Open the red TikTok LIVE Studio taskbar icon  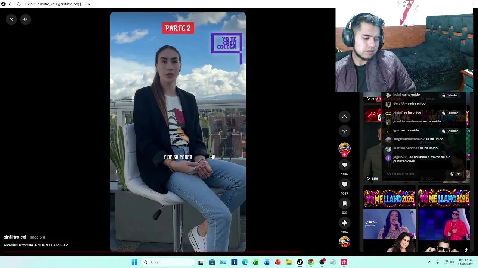click(x=344, y=262)
